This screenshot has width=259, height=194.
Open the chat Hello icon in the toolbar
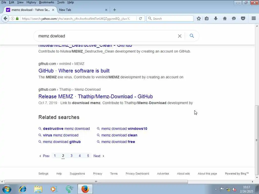pos(234,18)
